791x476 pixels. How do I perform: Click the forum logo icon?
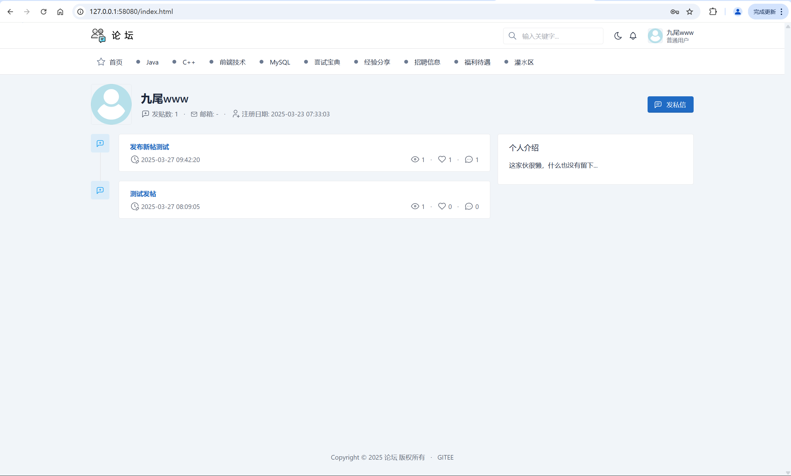click(x=98, y=35)
